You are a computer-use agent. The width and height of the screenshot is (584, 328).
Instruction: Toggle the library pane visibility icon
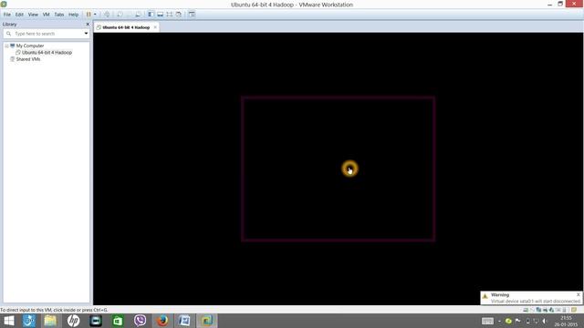pyautogui.click(x=151, y=15)
